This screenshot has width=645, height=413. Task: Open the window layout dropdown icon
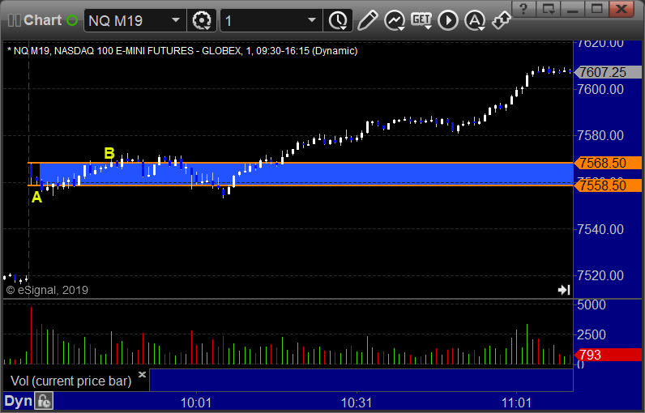coord(549,9)
